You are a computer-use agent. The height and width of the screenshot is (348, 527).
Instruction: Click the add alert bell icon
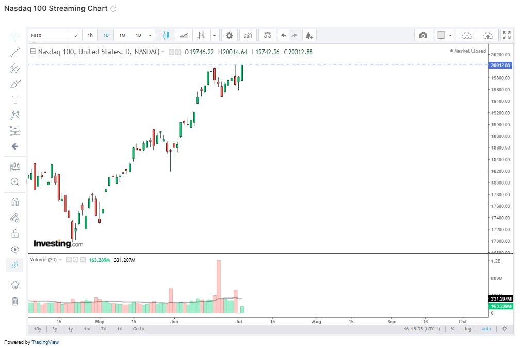pos(309,35)
